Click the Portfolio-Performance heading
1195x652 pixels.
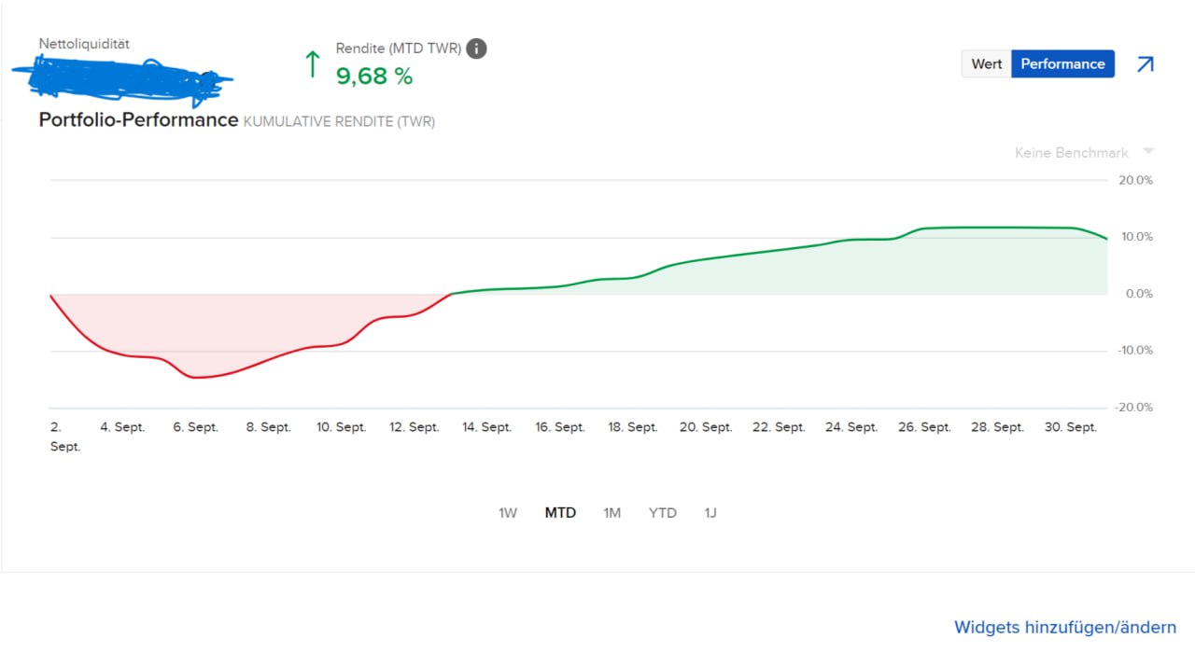click(138, 120)
